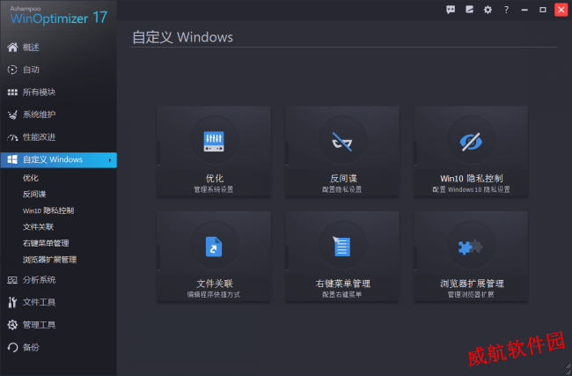Click the 右键菜单管理 list document icon
Image resolution: width=572 pixels, height=376 pixels.
point(341,246)
